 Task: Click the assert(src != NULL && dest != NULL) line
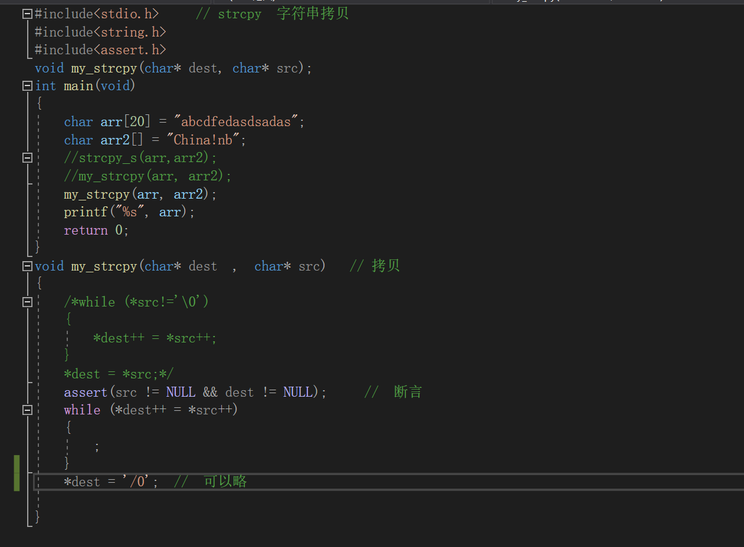(195, 392)
